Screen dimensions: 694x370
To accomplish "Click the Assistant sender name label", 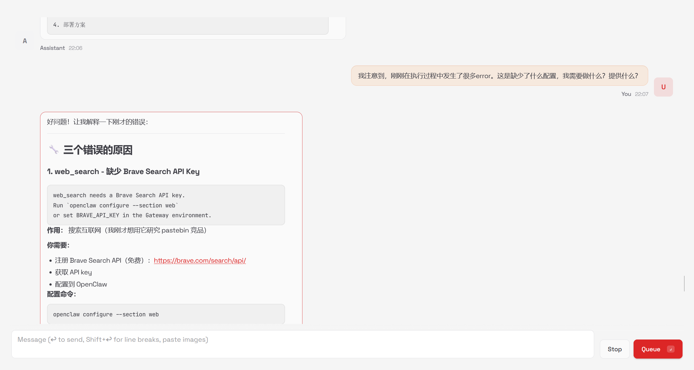I will point(52,48).
